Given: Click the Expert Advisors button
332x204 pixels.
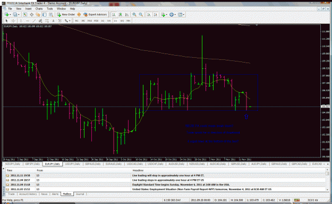Looking at the screenshot, I should [95, 14].
